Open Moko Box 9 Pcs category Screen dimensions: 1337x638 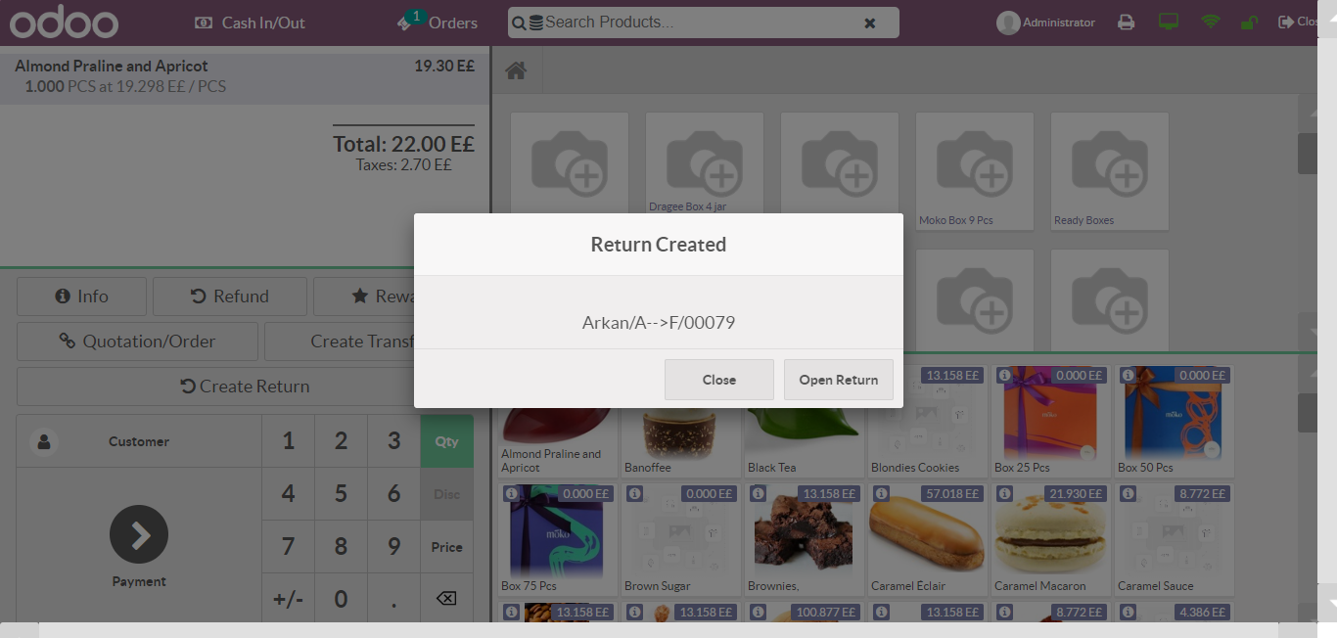975,171
